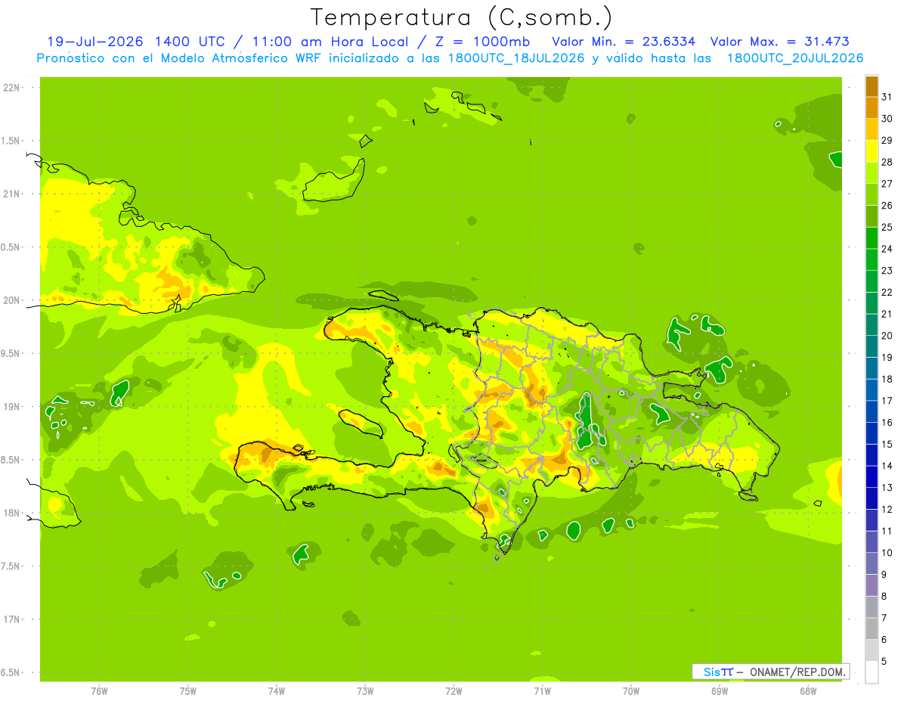Click the '73W' longitude label
Image resolution: width=907 pixels, height=701 pixels.
pos(365,690)
